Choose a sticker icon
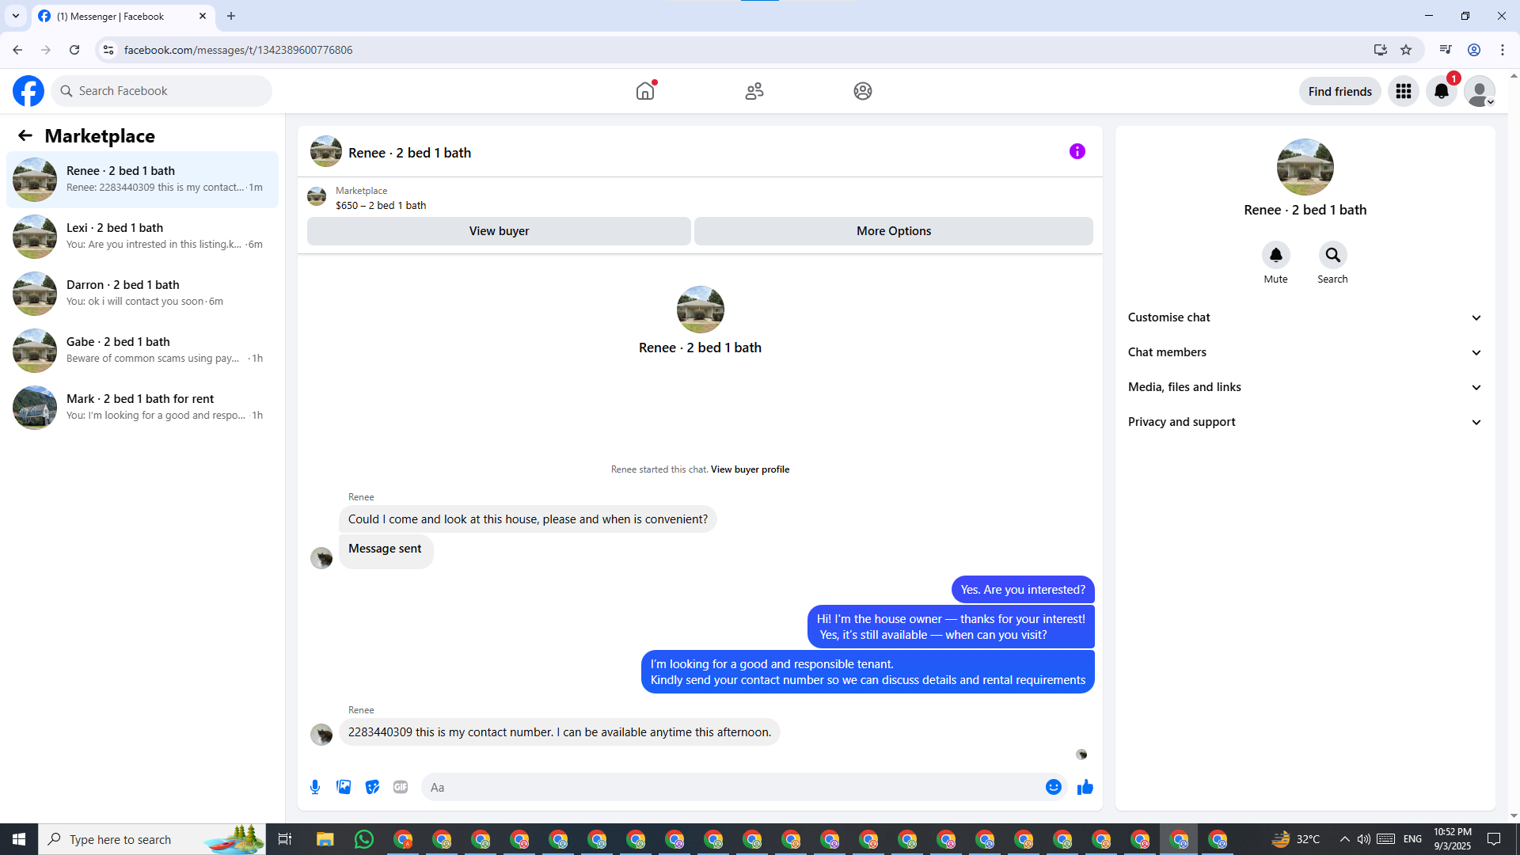 coord(372,787)
